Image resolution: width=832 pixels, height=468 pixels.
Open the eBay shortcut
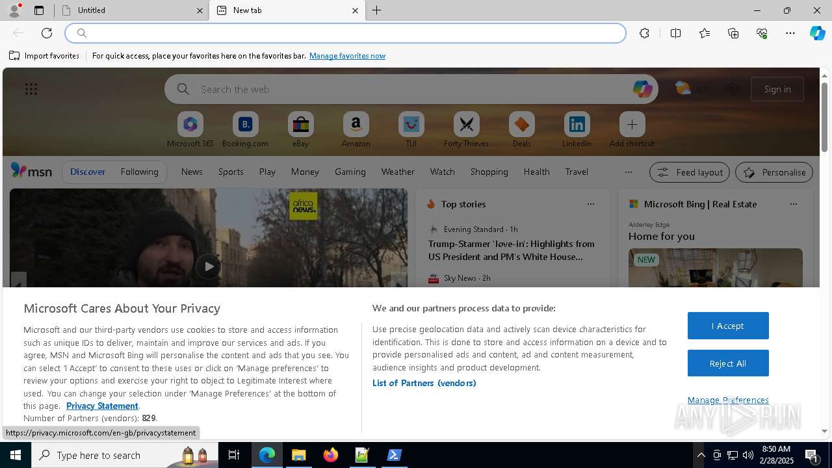coord(300,130)
